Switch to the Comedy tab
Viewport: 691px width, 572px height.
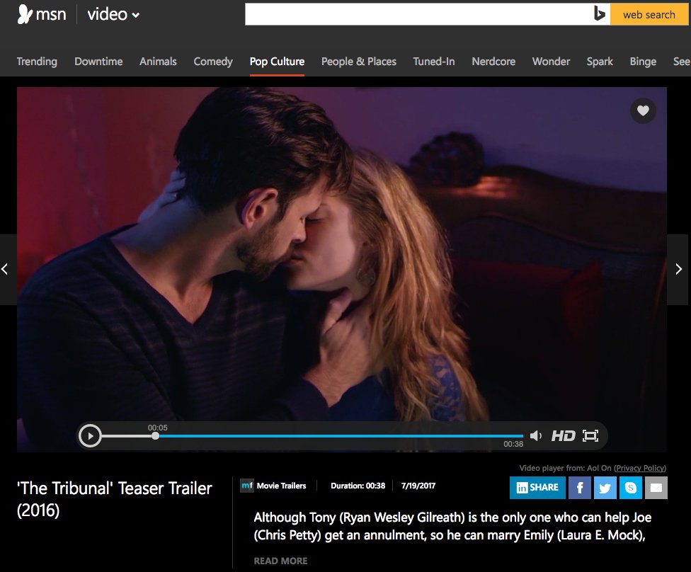click(x=213, y=62)
